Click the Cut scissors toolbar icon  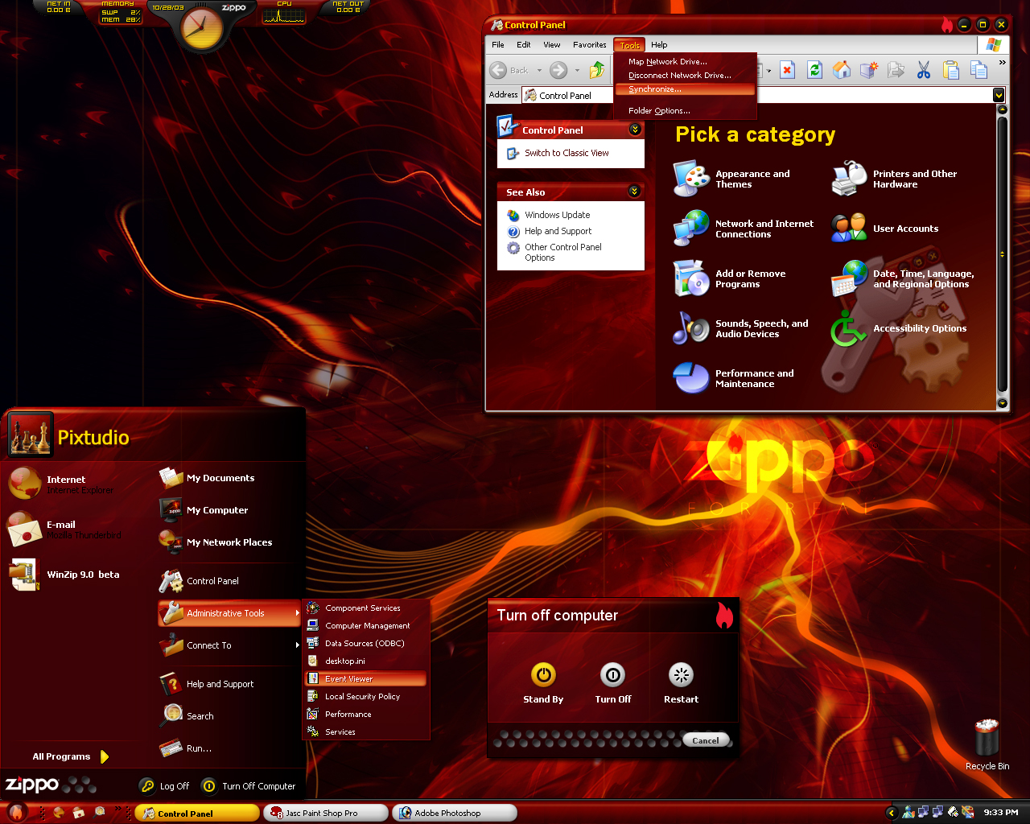coord(924,70)
